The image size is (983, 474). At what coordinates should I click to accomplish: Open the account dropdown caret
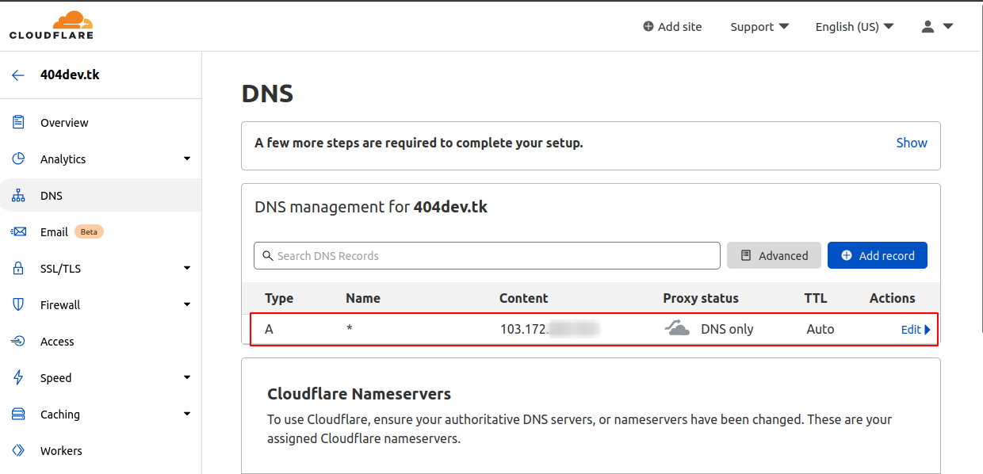point(947,26)
